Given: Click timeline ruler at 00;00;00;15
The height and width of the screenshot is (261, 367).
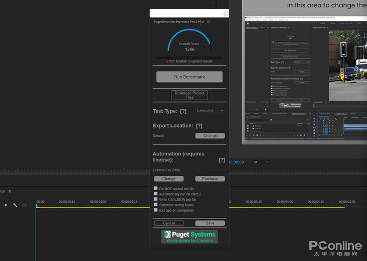Looking at the screenshot, I should click(67, 202).
